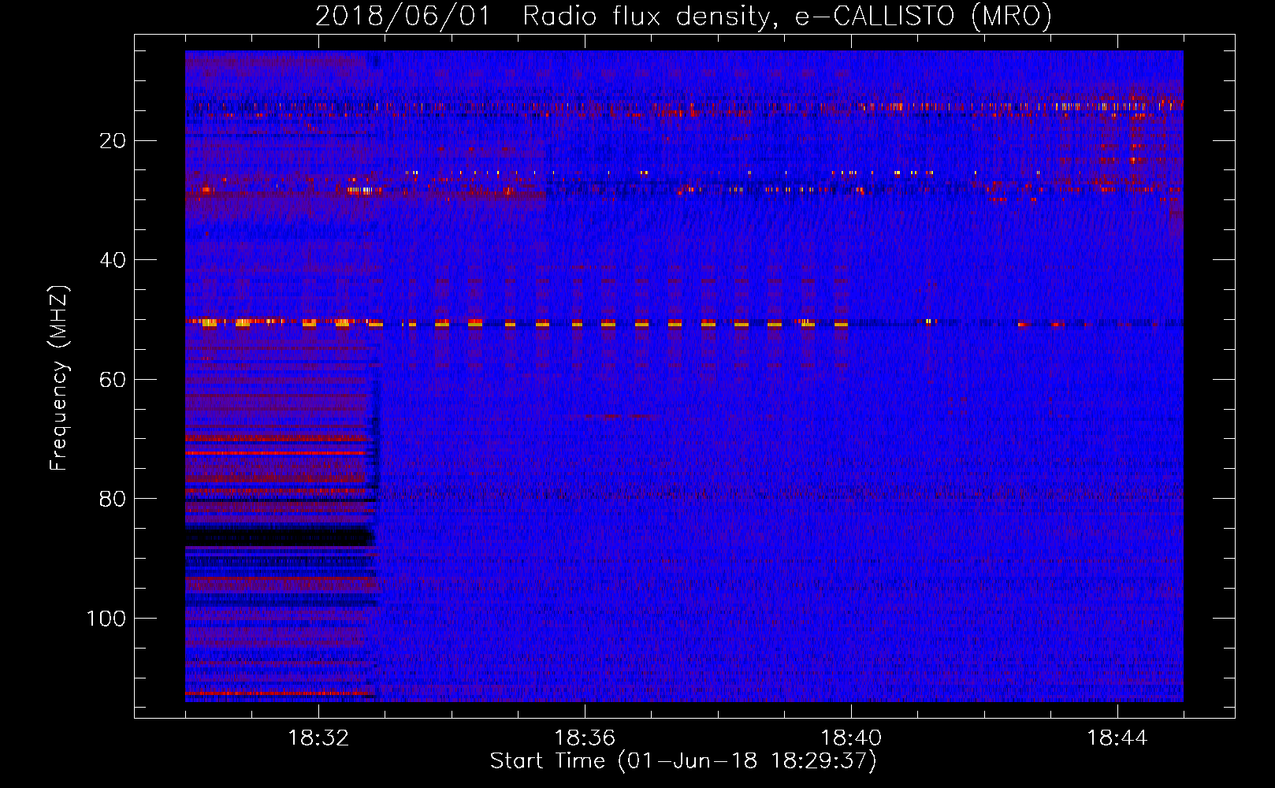
Task: Click the 40 frequency tick label
Action: coord(113,260)
